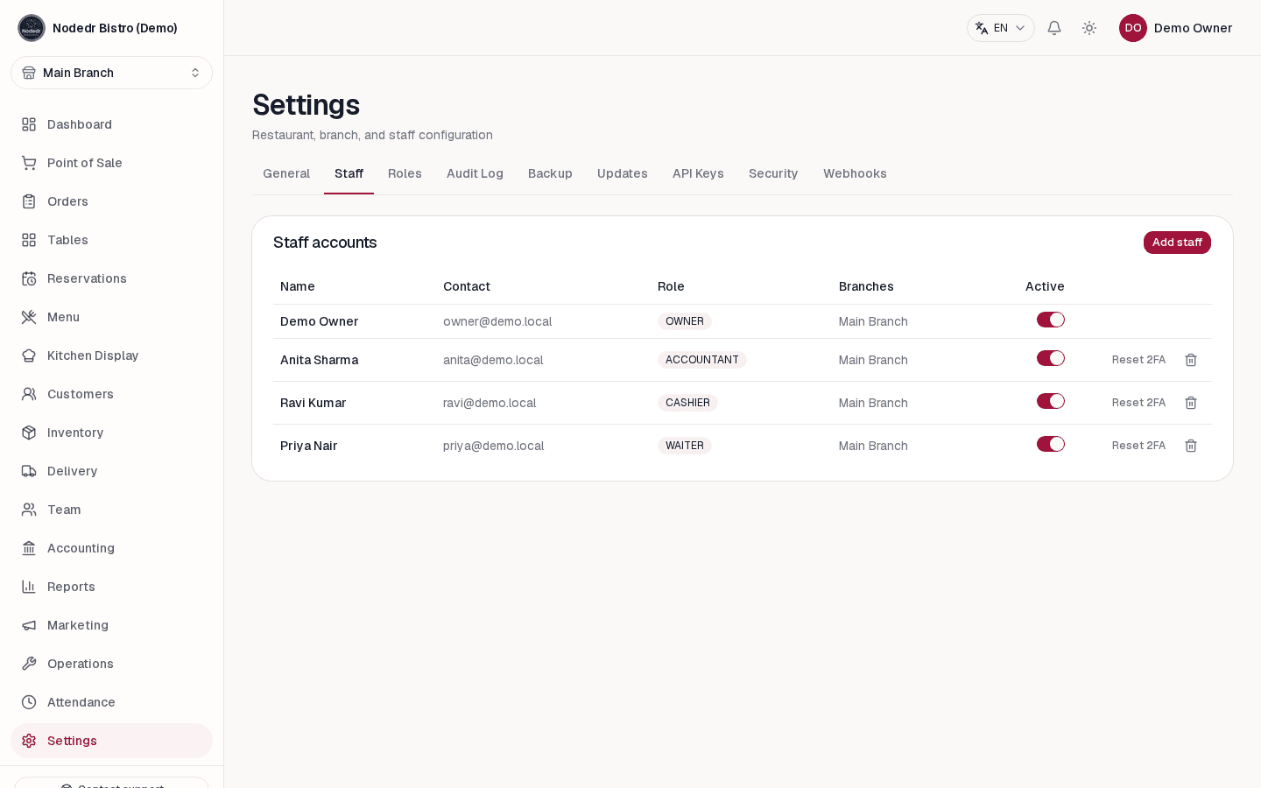Viewport: 1261px width, 788px height.
Task: Launch Kitchen Display
Action: click(111, 355)
